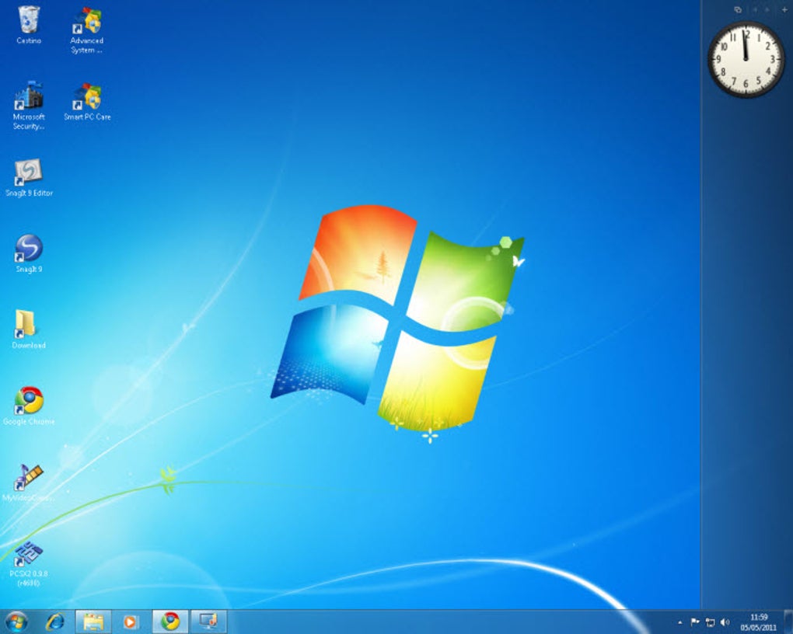
Task: Select the Download folder shortcut
Action: (x=29, y=329)
